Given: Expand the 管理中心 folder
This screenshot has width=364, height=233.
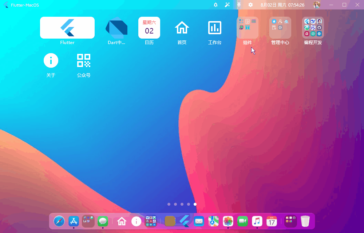Looking at the screenshot, I should [x=280, y=28].
